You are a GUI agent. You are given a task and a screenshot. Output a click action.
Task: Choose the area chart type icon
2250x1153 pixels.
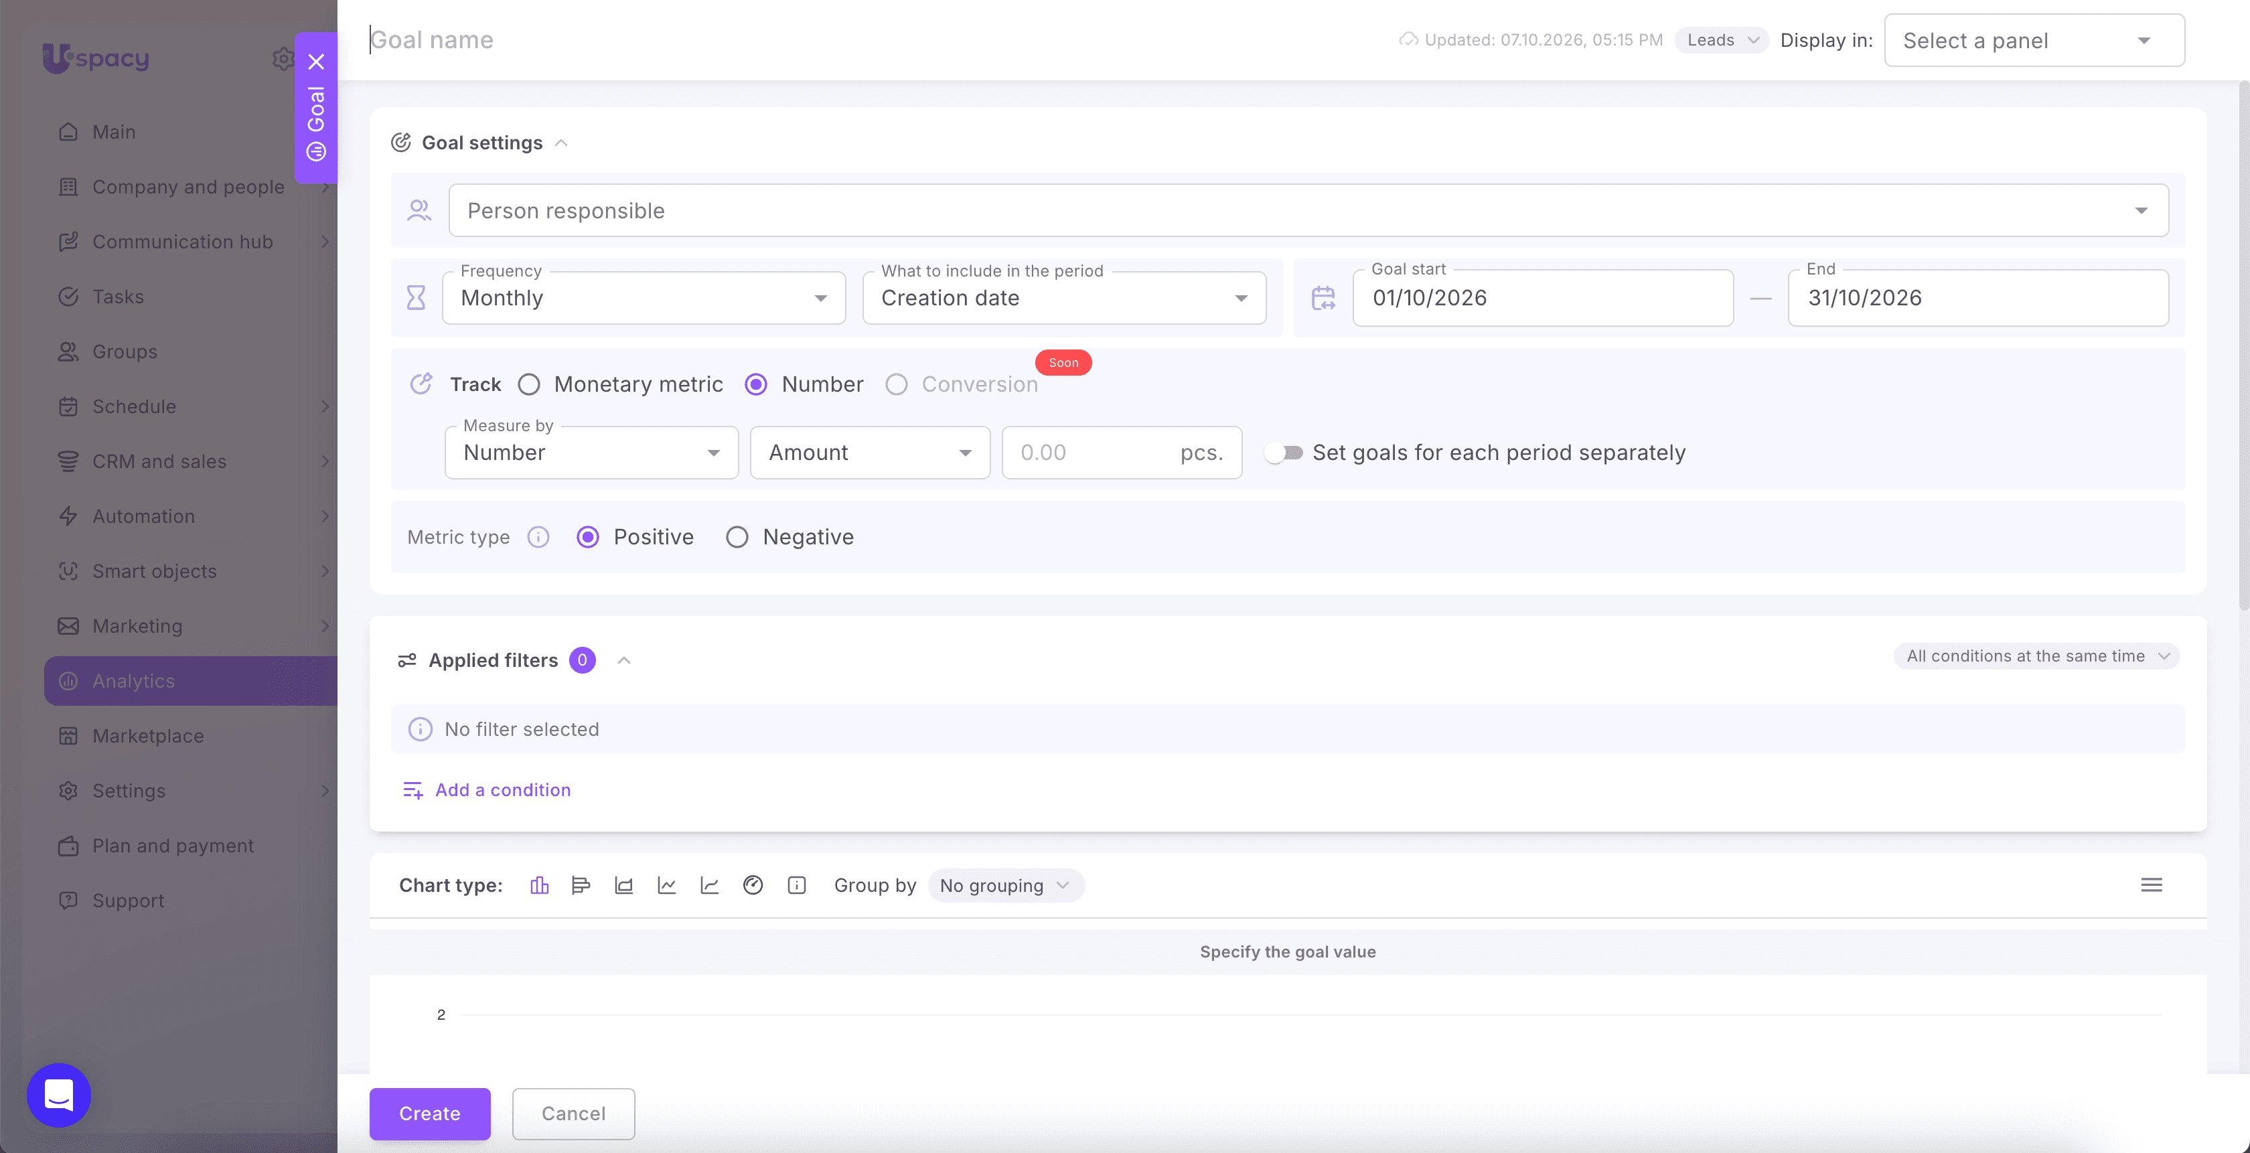623,885
